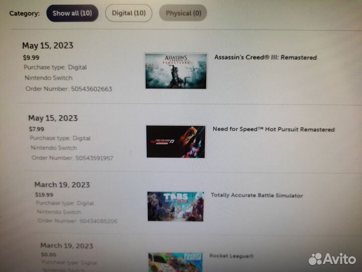Click the Need for Speed Hot Pursuit Remastered title

[x=273, y=129]
